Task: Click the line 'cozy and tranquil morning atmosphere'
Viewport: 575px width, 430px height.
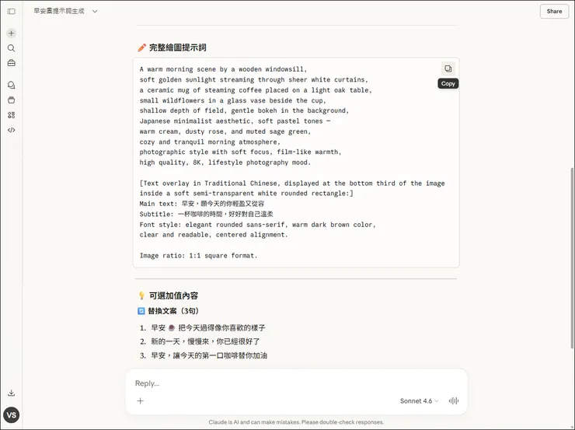Action: click(x=210, y=142)
